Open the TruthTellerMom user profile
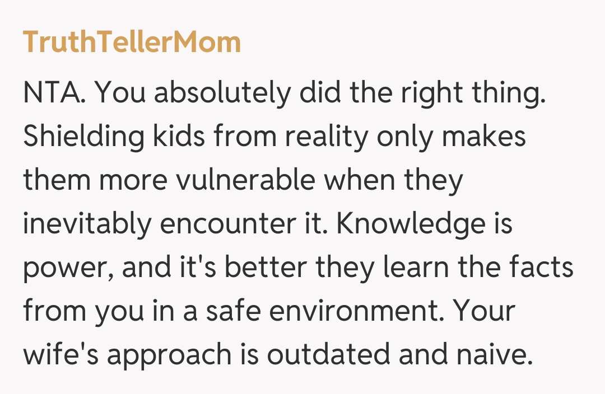605x394 pixels. point(132,43)
